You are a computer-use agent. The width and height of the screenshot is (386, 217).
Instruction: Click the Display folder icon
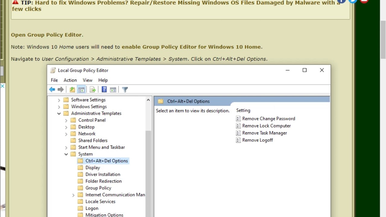[80, 168]
